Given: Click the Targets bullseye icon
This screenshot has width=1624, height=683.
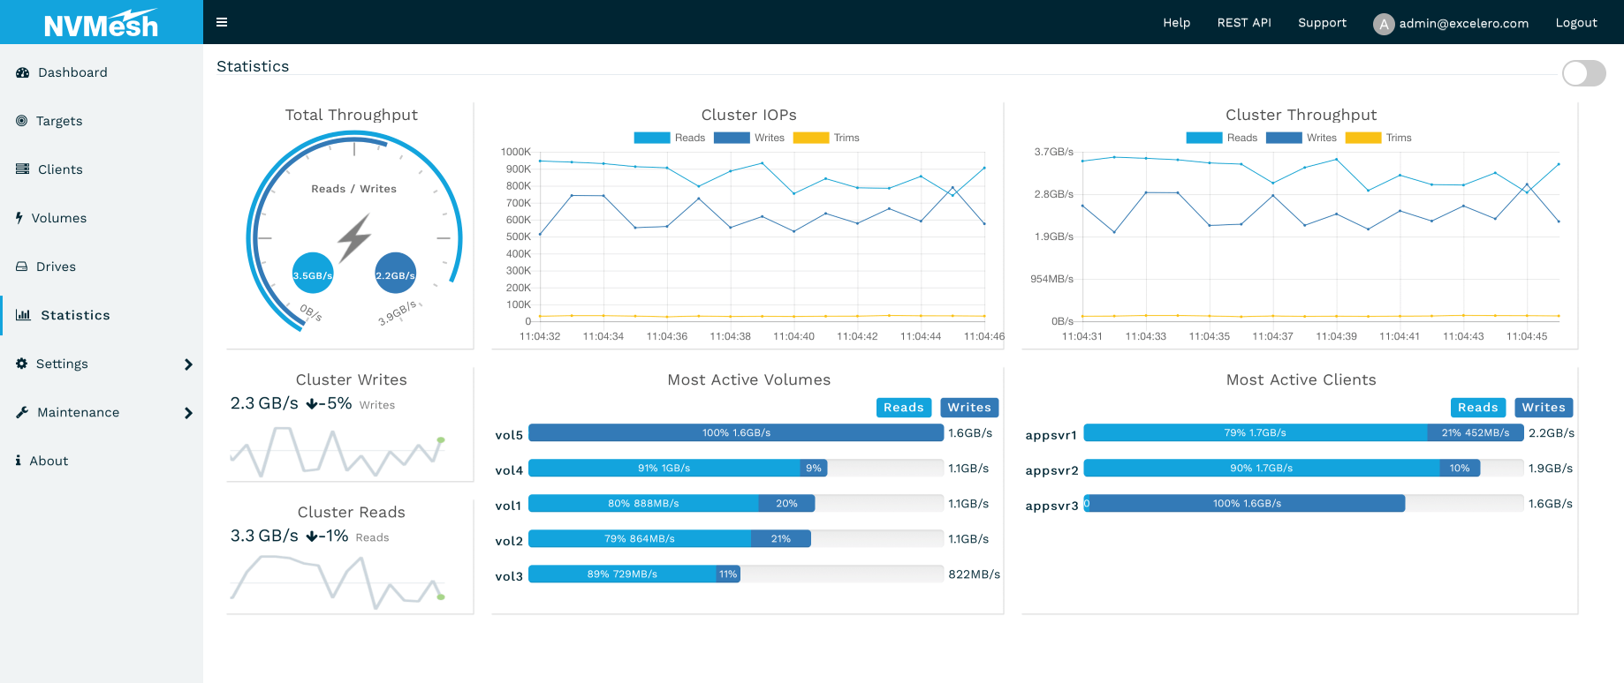Looking at the screenshot, I should click(21, 121).
